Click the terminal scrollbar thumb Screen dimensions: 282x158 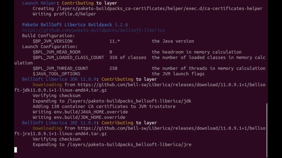coord(267,130)
